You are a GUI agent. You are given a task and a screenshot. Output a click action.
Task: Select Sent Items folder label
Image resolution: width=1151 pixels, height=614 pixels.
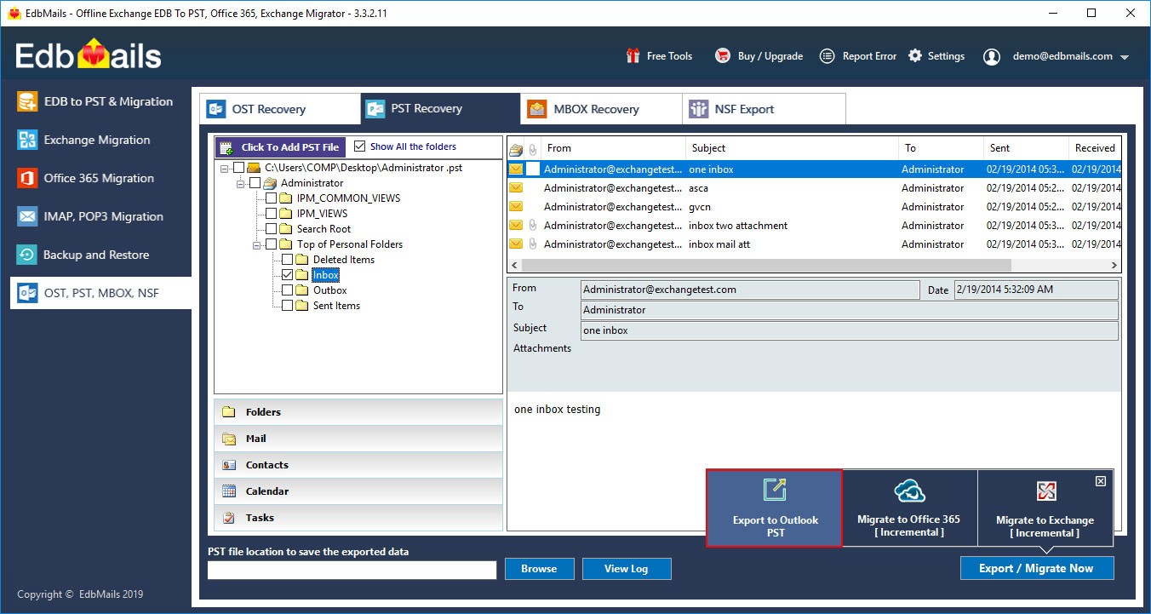[x=336, y=306]
